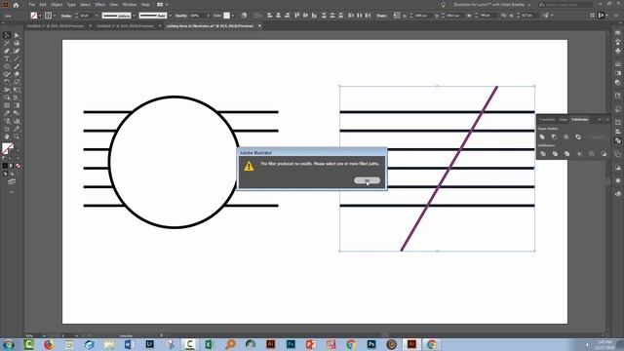Expand the brush definition dropdown
The height and width of the screenshot is (351, 624).
[170, 16]
